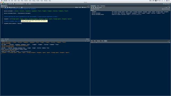The height and width of the screenshot is (96, 171).
Task: Click the load workspace icon in Environment
Action: click(91, 7)
